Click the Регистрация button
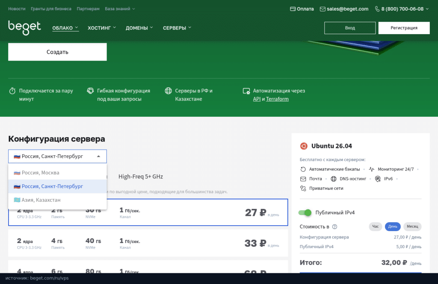The height and width of the screenshot is (284, 438). click(x=404, y=28)
